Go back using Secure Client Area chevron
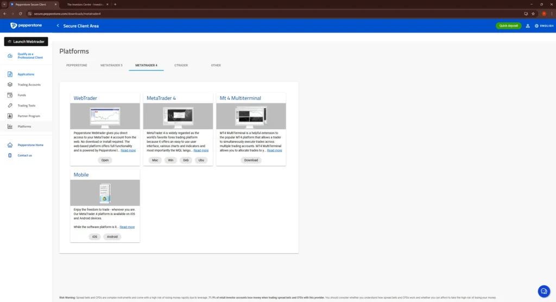 click(58, 26)
